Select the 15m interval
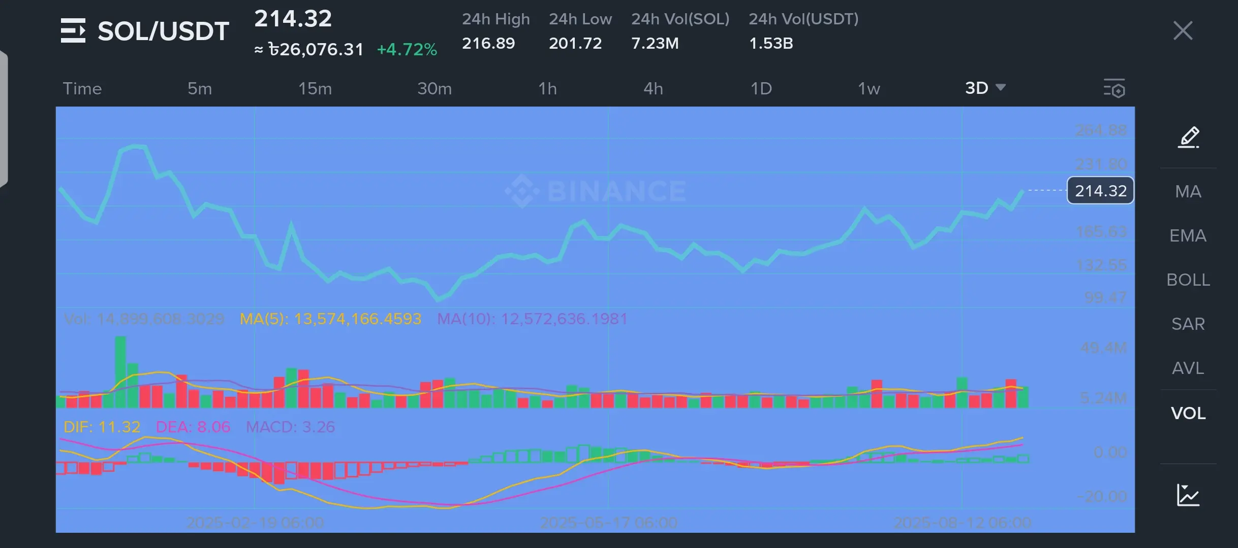The height and width of the screenshot is (548, 1238). (x=315, y=89)
